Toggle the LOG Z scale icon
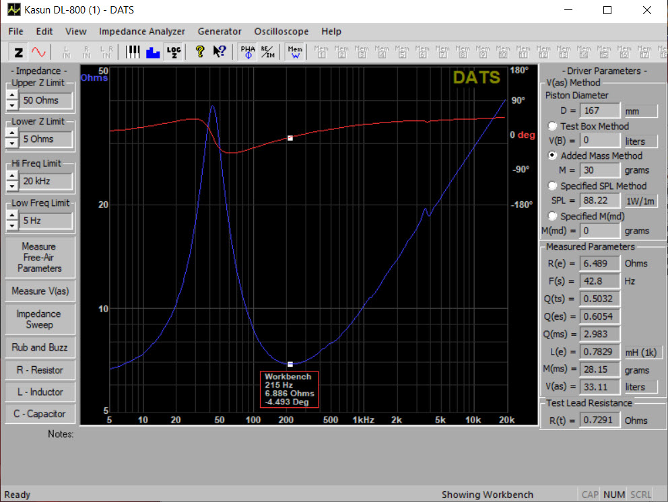 (x=173, y=52)
